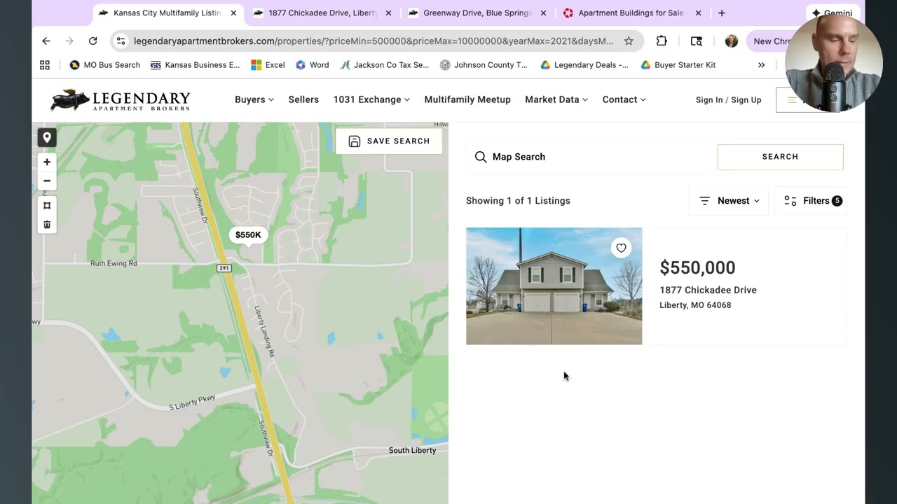
Task: Click the Sign In link
Action: 708,100
